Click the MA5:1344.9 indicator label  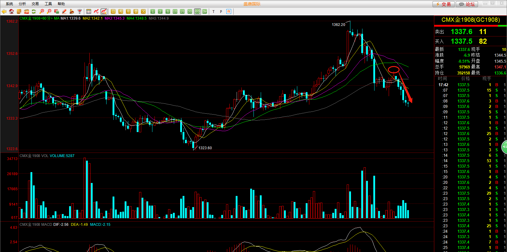(x=159, y=18)
